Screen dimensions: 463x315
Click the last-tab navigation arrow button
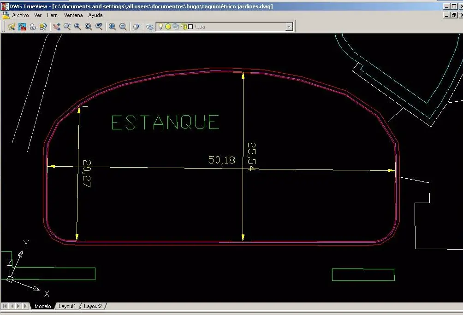click(x=26, y=306)
